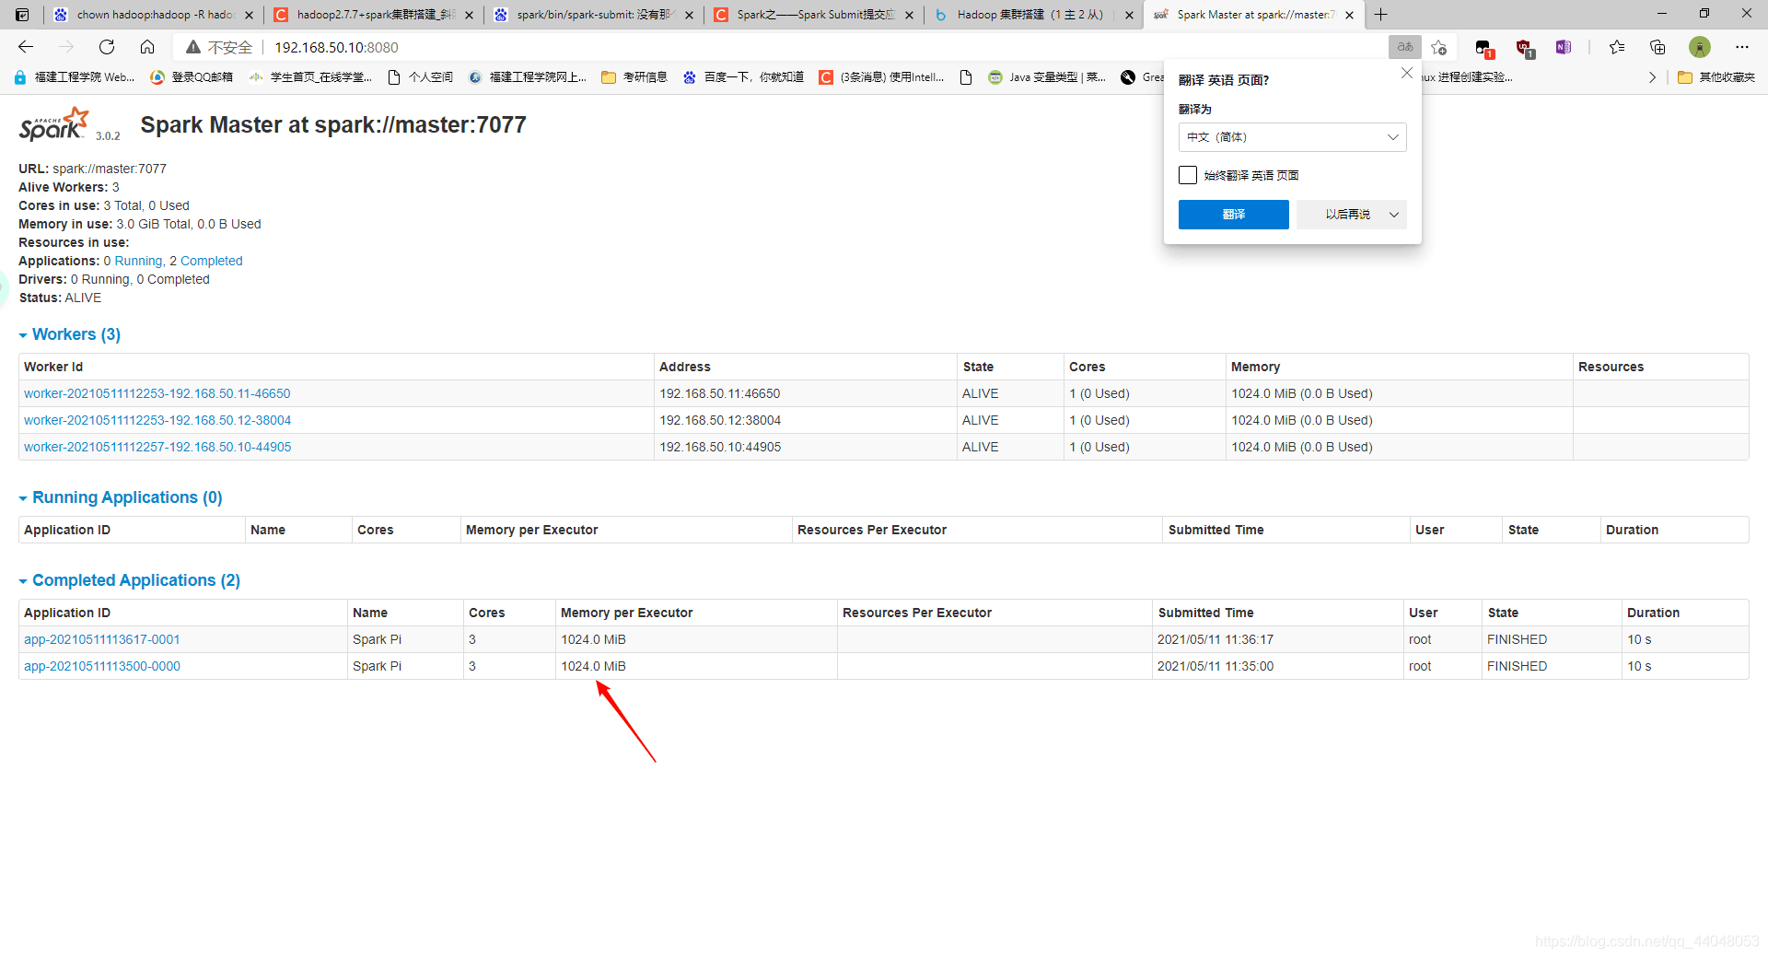The height and width of the screenshot is (958, 1768).
Task: Expand the 以后再说 options arrow
Action: click(x=1394, y=215)
